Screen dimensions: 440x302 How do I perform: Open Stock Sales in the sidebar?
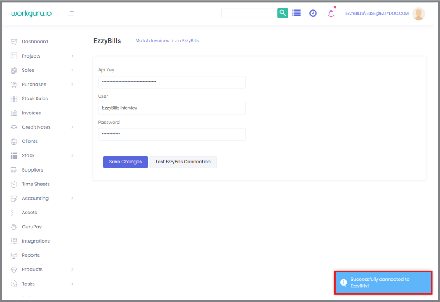click(x=35, y=99)
